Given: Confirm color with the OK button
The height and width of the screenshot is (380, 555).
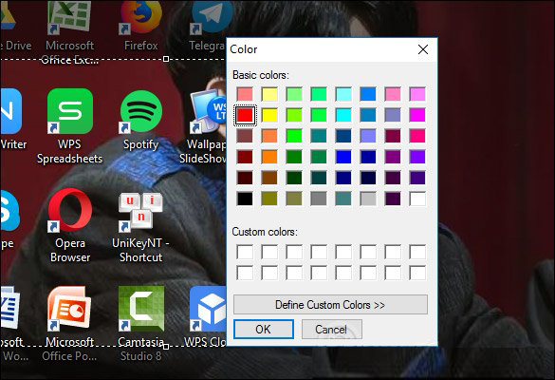Looking at the screenshot, I should click(264, 330).
